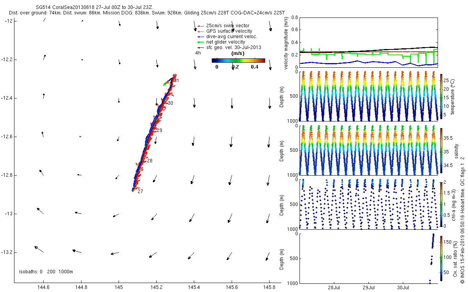Click the "velocity magnitude (m/s)" axis label
468x292 pixels.
[287, 43]
